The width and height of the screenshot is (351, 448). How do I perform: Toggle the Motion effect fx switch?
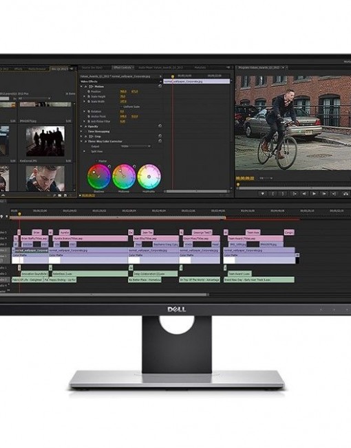pos(85,87)
